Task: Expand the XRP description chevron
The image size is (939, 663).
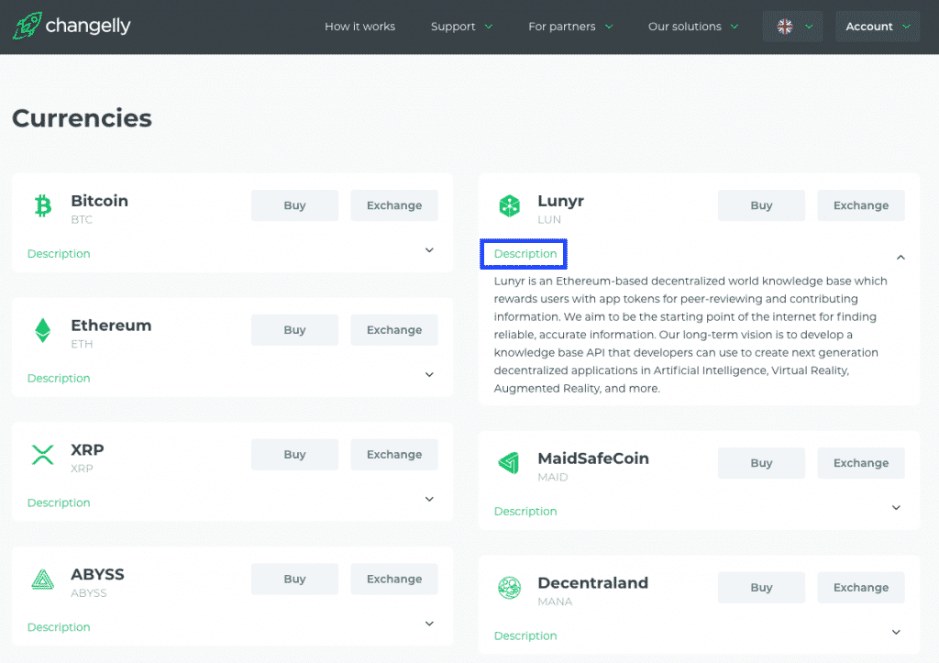Action: [429, 500]
